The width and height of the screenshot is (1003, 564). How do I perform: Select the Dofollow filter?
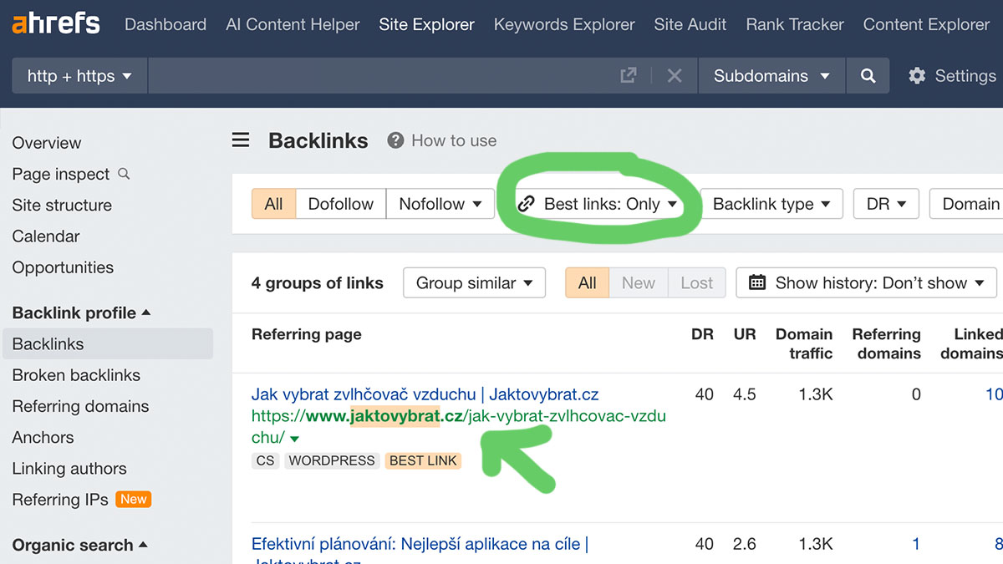[341, 204]
